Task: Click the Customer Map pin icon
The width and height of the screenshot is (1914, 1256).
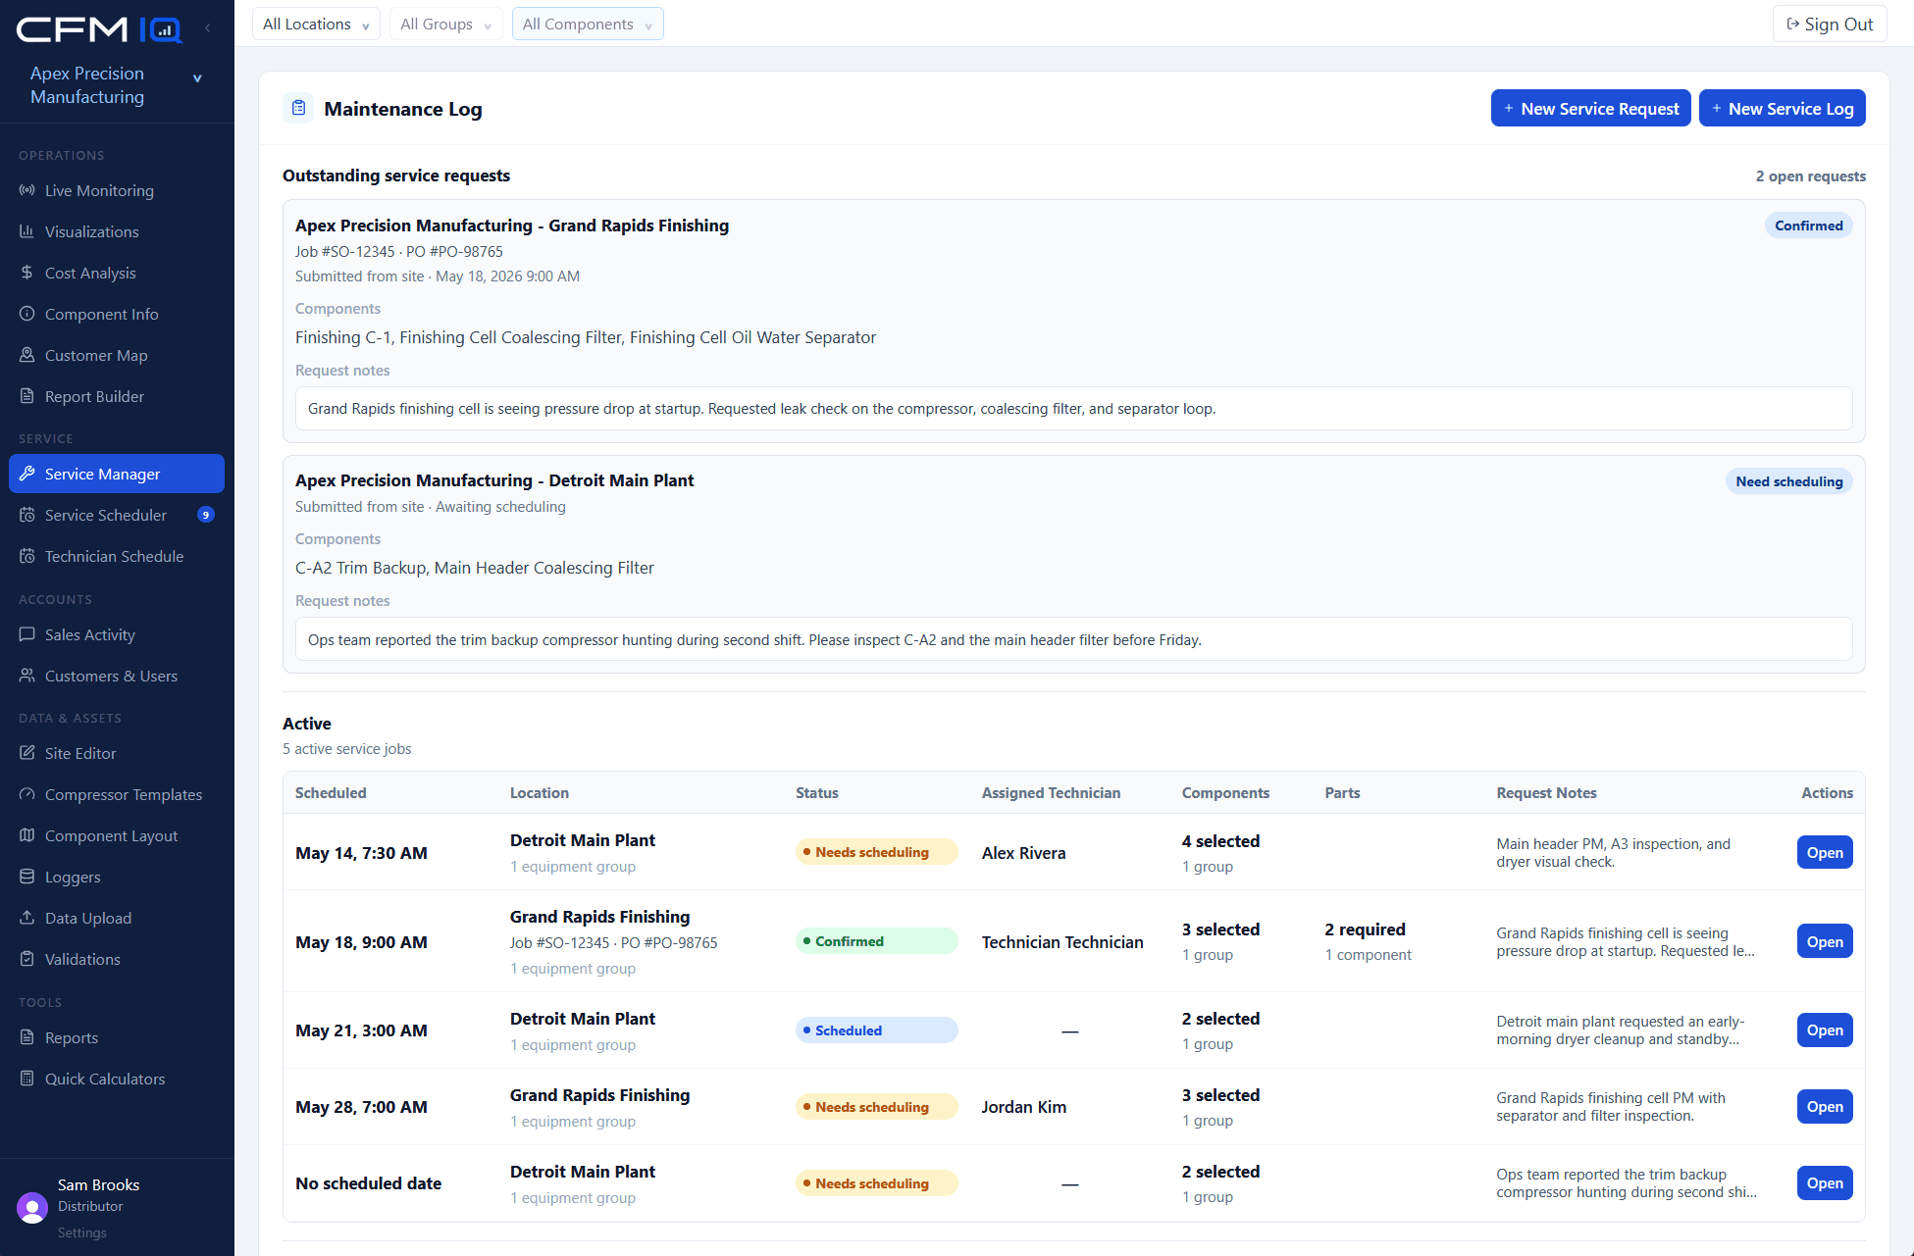Action: tap(27, 355)
